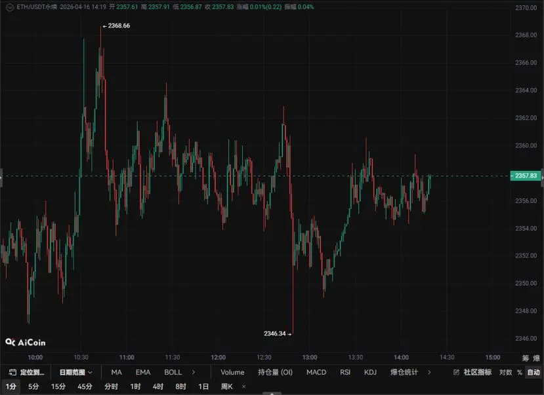544x395 pixels.
Task: Select the 5分 timeframe tab
Action: tap(33, 386)
